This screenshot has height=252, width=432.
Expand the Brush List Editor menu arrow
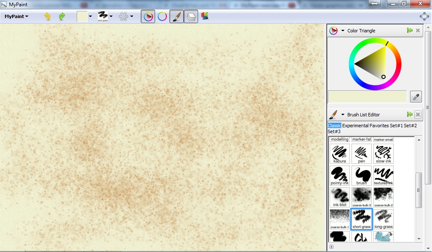tap(343, 115)
